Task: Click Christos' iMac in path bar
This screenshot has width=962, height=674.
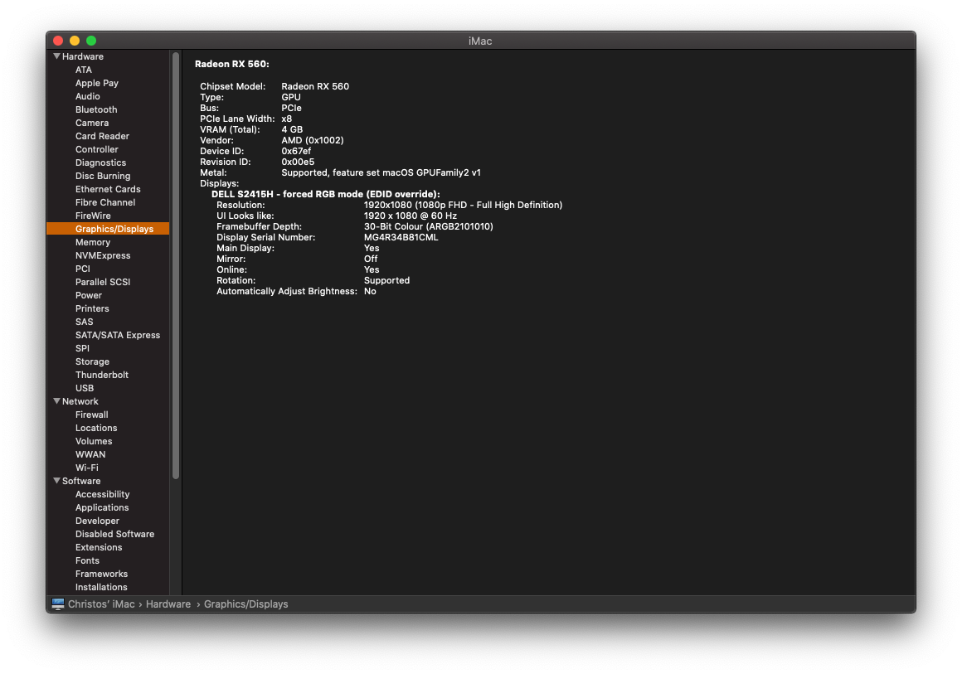Action: pos(101,604)
